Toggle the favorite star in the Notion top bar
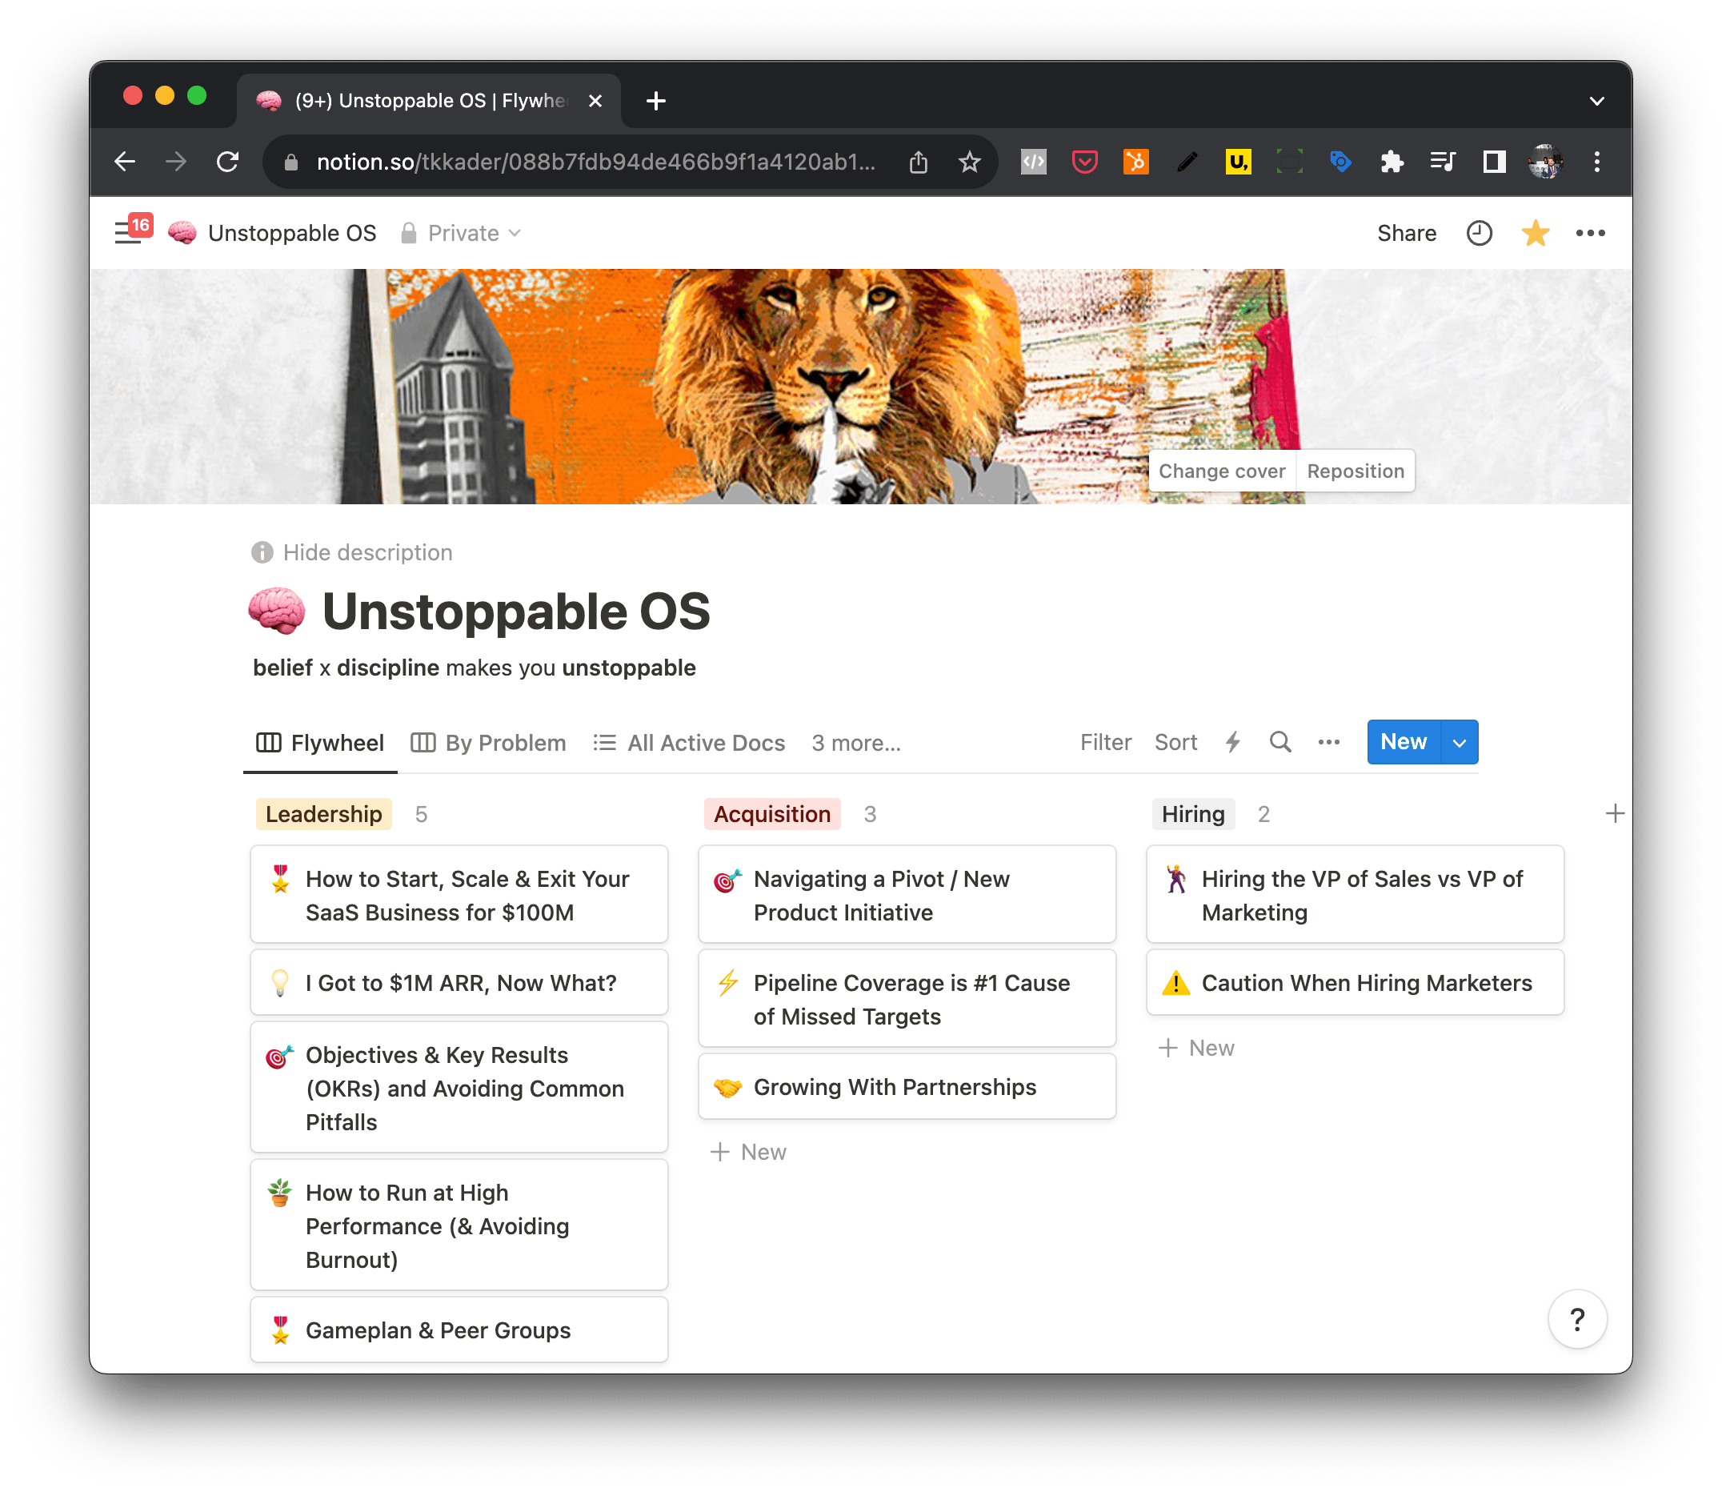 tap(1534, 233)
